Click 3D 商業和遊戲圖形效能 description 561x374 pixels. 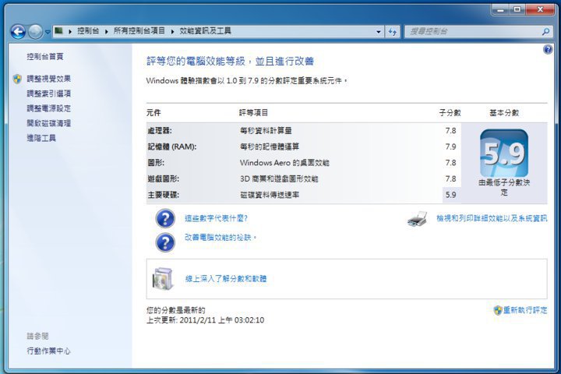[279, 179]
